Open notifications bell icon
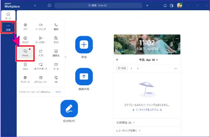210x137 pixels. pyautogui.click(x=165, y=5)
